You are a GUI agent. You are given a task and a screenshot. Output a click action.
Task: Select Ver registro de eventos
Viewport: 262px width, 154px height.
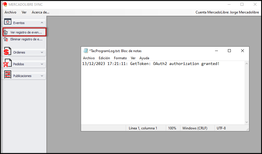(x=25, y=32)
